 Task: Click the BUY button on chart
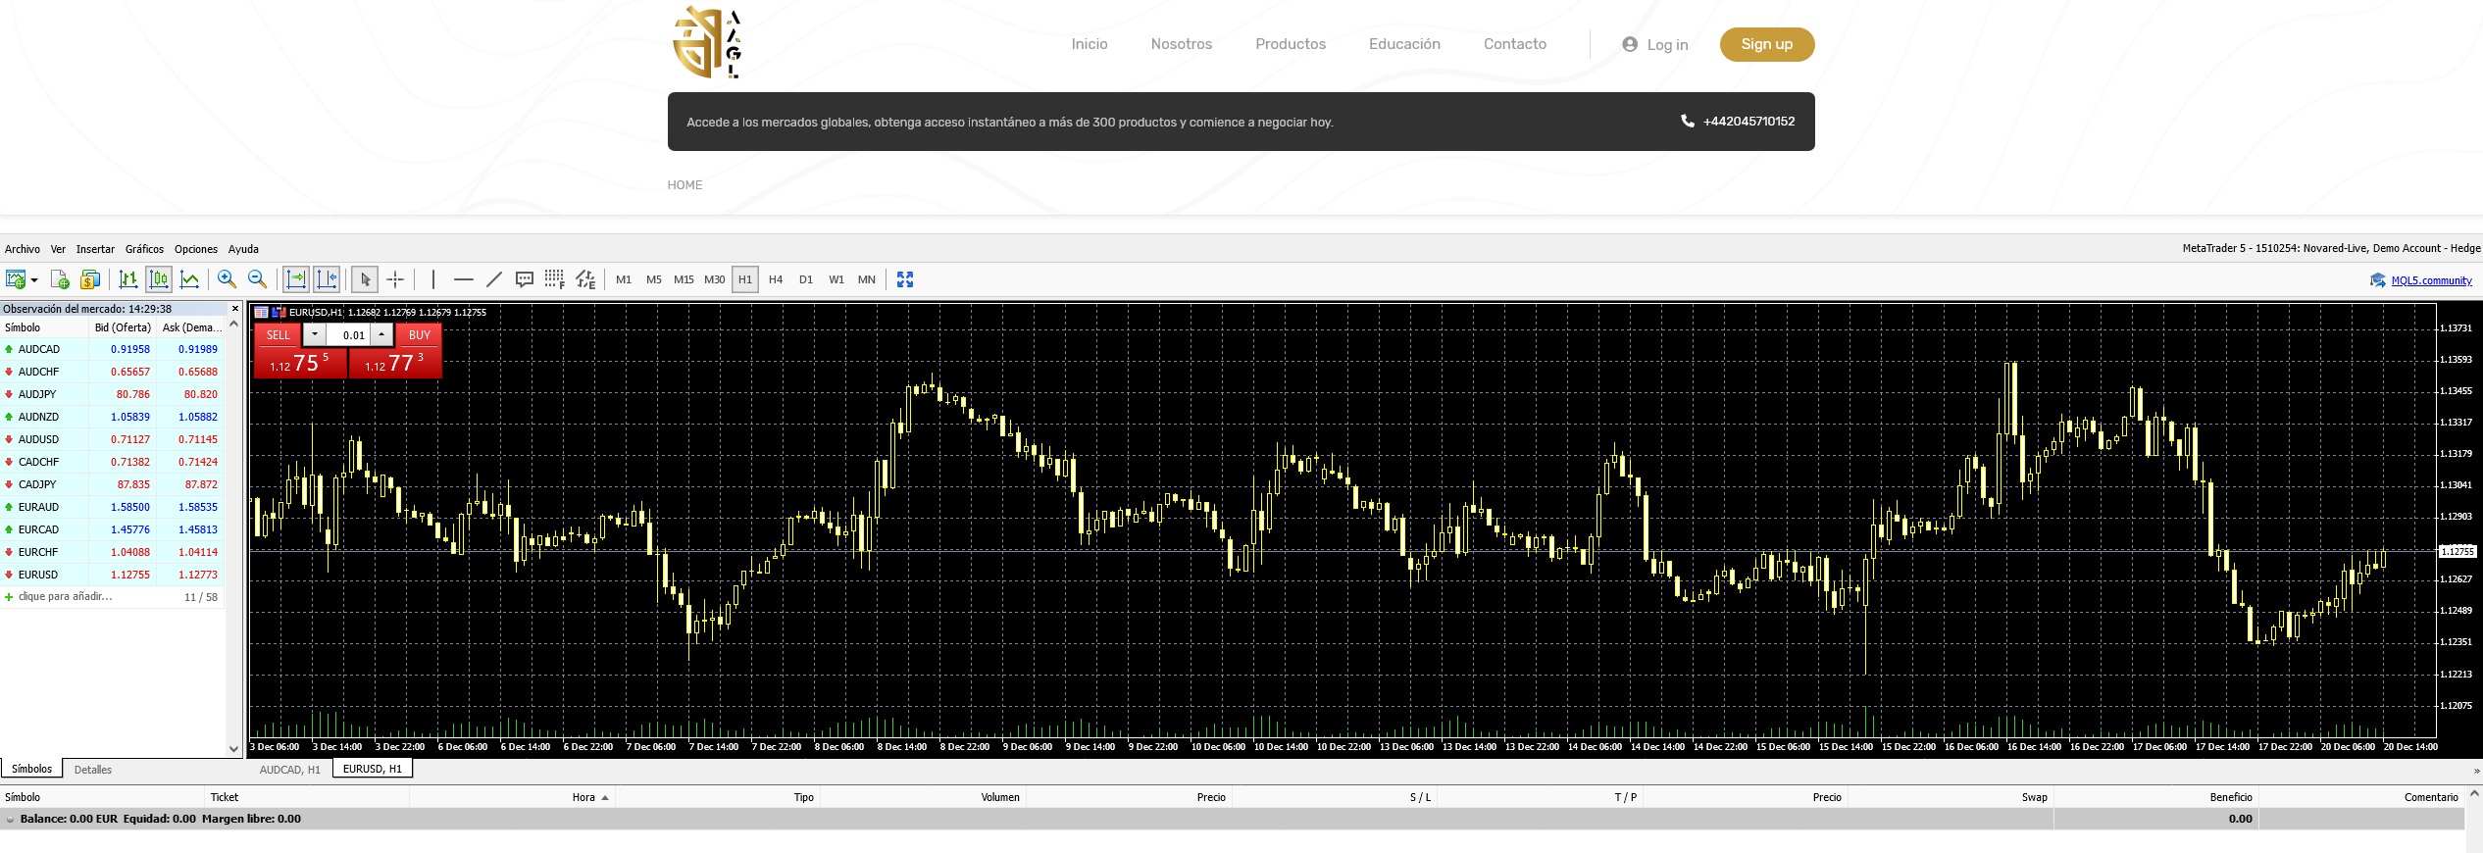point(420,335)
